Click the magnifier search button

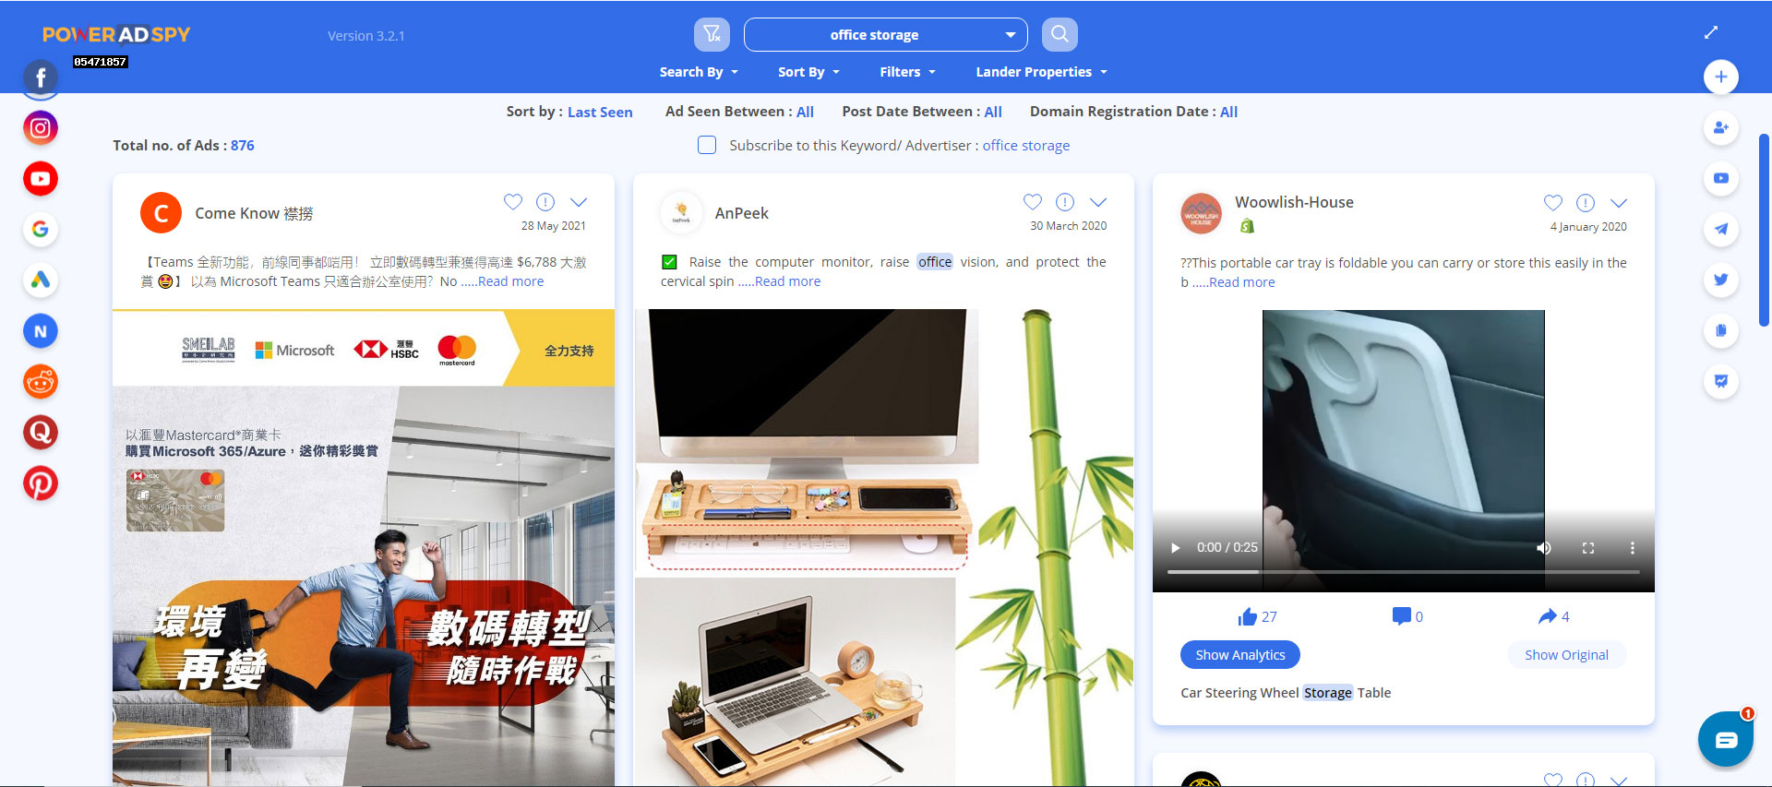point(1060,35)
